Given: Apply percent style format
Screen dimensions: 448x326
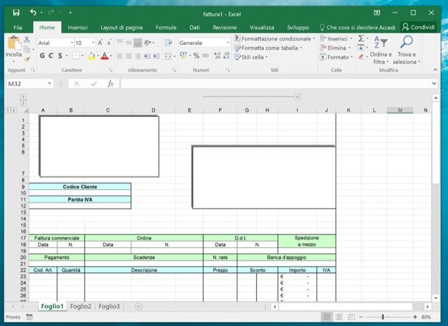Looking at the screenshot, I should (x=196, y=56).
